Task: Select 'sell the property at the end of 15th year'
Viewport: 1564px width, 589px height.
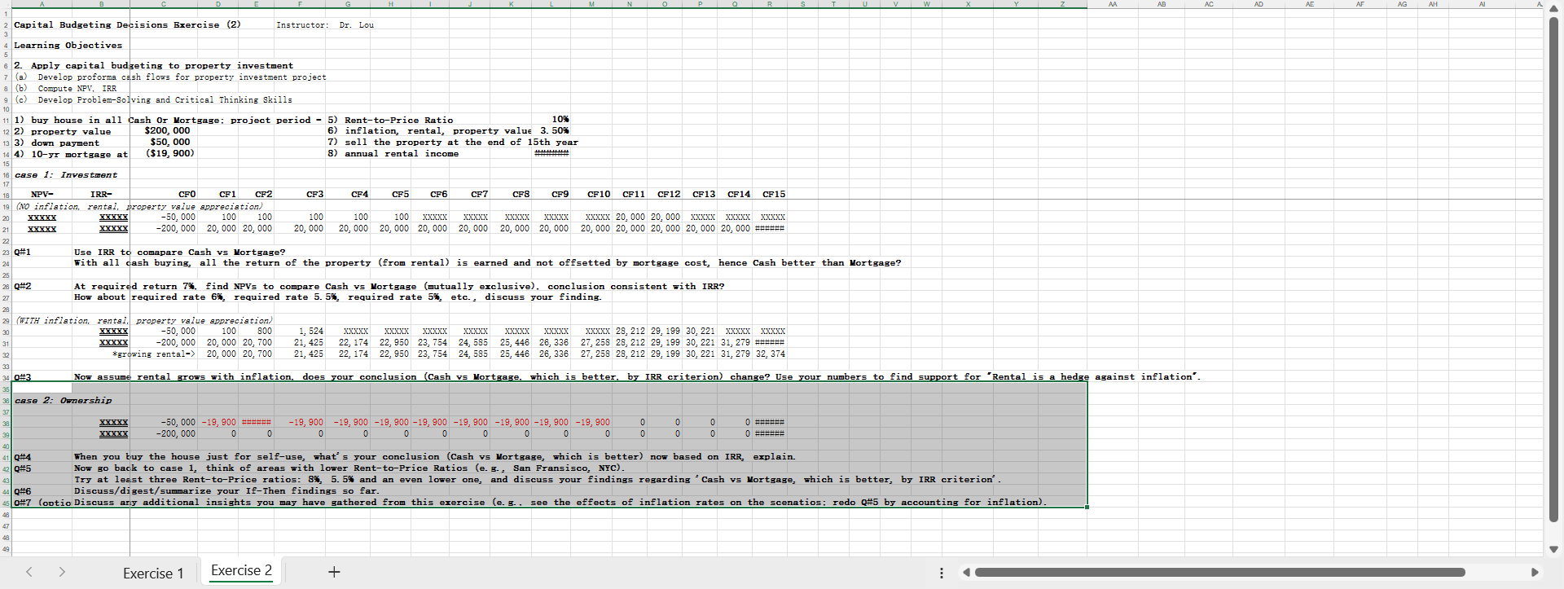Action: [453, 142]
